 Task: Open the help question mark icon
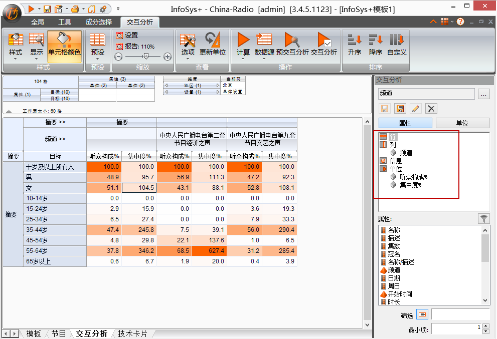[x=460, y=22]
